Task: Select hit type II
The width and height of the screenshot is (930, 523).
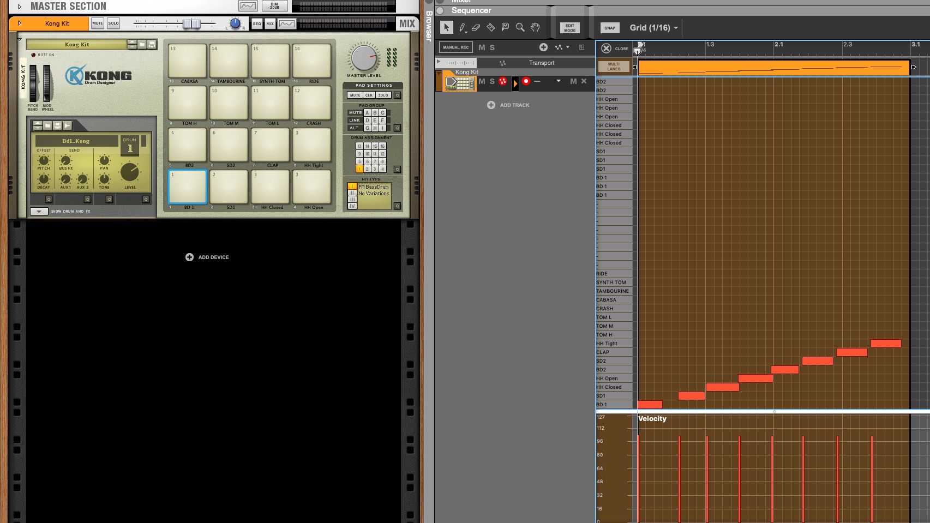Action: [x=352, y=193]
